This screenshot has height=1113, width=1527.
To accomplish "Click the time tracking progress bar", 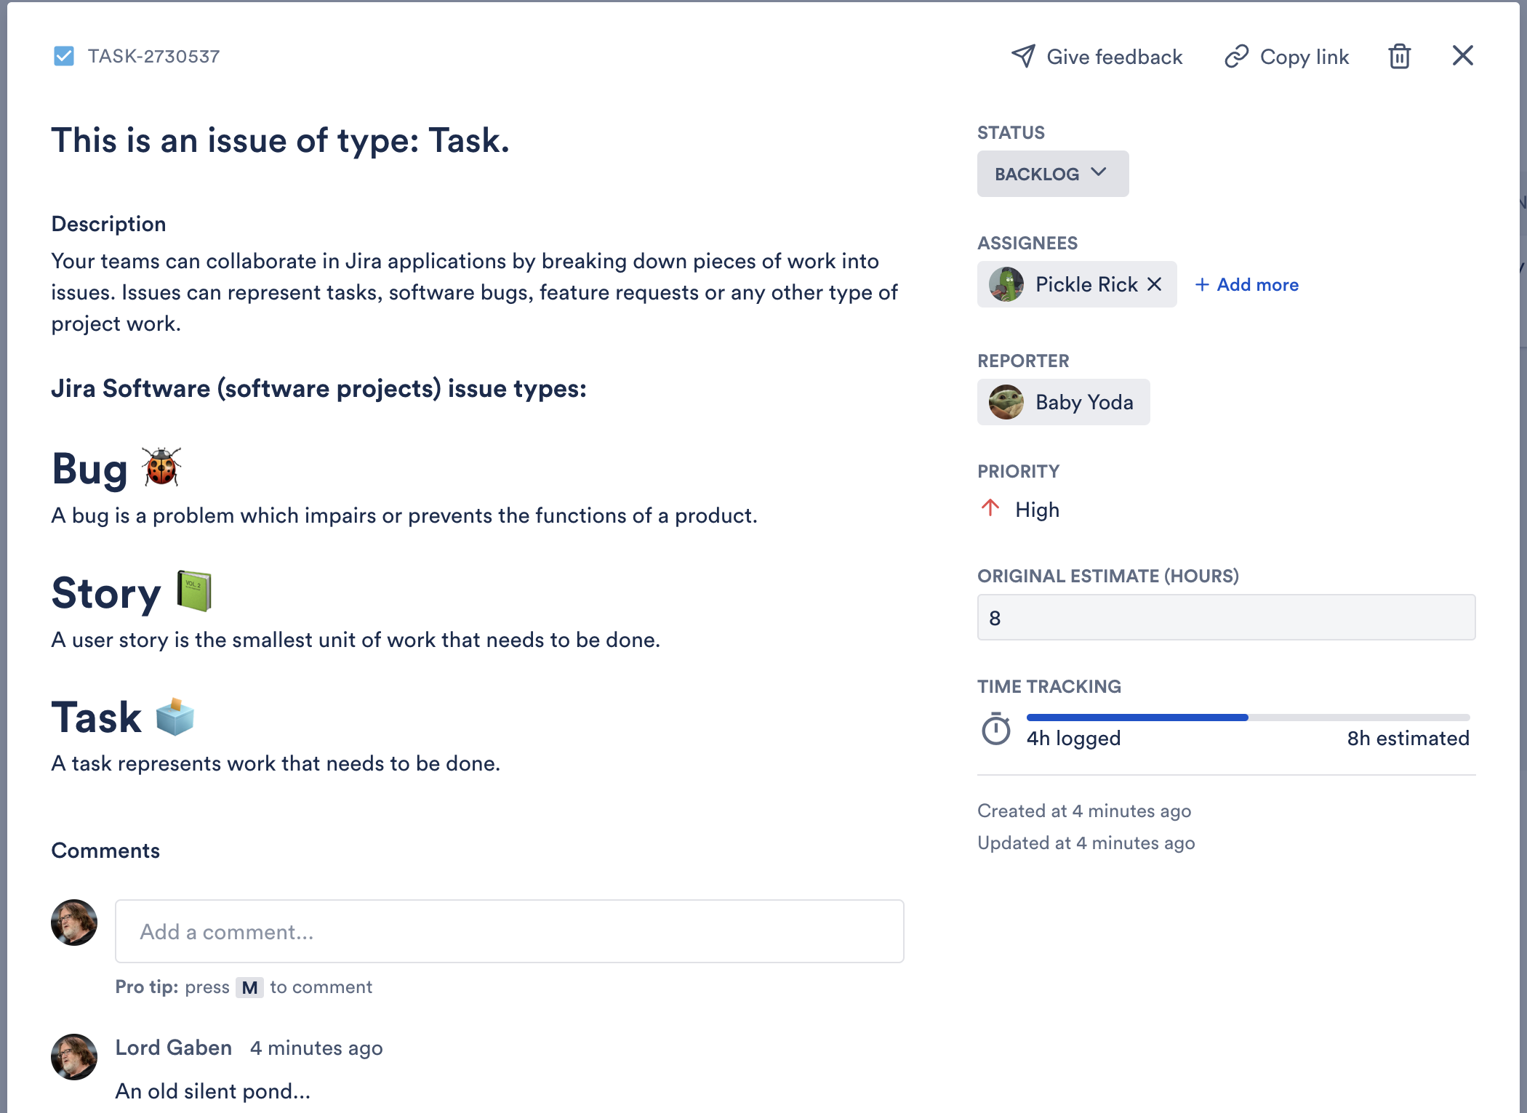I will click(x=1247, y=718).
